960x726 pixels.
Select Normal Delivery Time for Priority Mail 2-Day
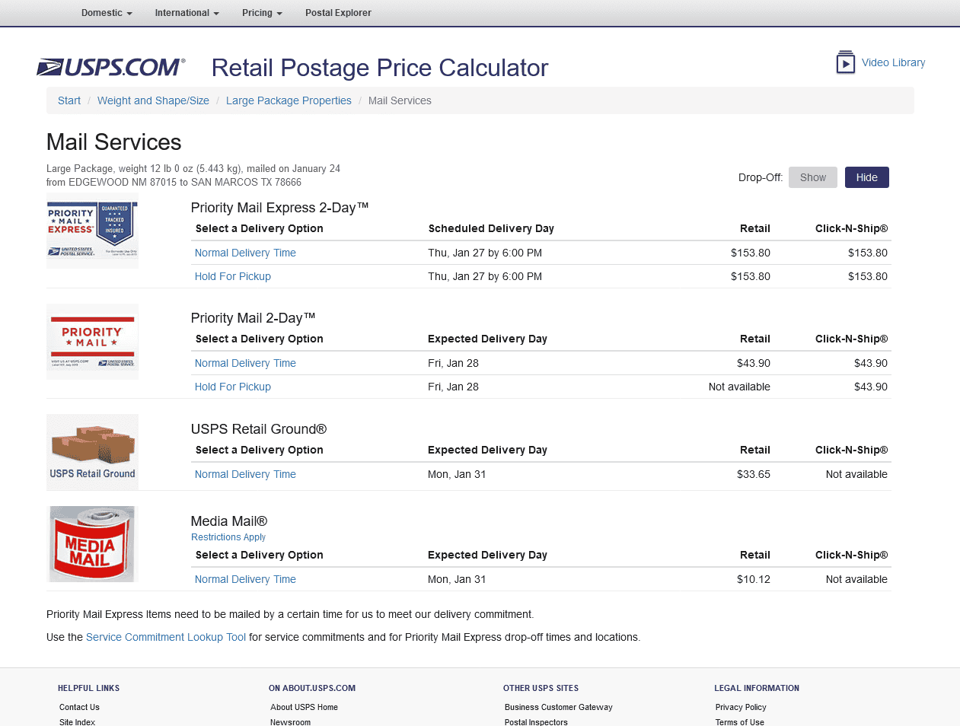(245, 363)
